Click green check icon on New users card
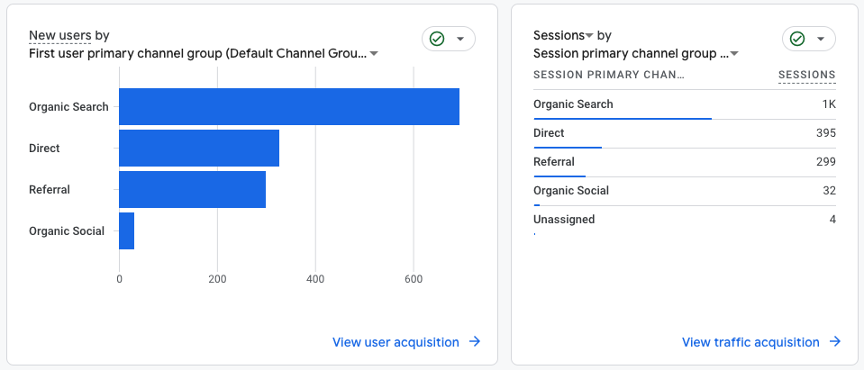The height and width of the screenshot is (370, 864). [437, 39]
